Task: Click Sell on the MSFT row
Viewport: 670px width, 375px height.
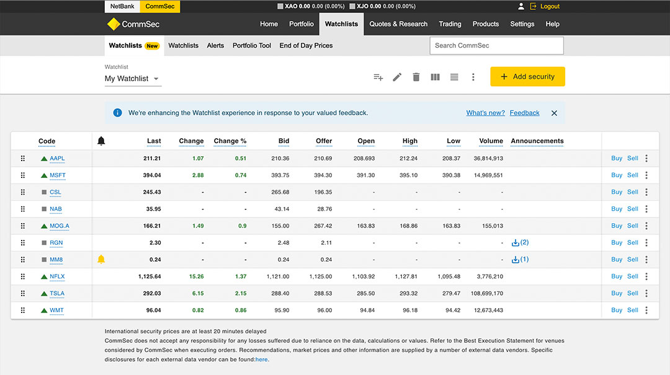Action: (633, 175)
